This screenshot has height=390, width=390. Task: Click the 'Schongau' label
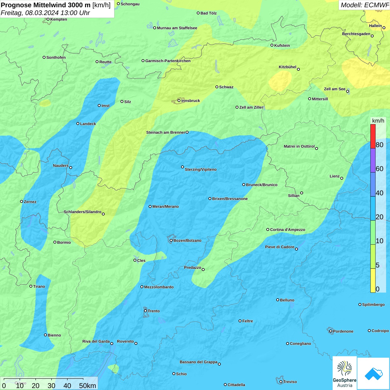click(130, 4)
